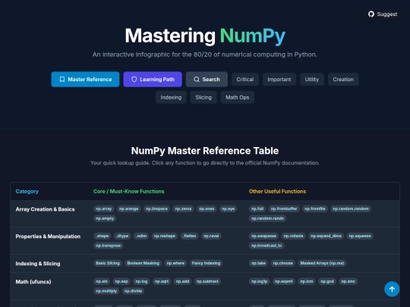Click the bookmark icon in Master Reference
This screenshot has height=307, width=410.
(62, 80)
